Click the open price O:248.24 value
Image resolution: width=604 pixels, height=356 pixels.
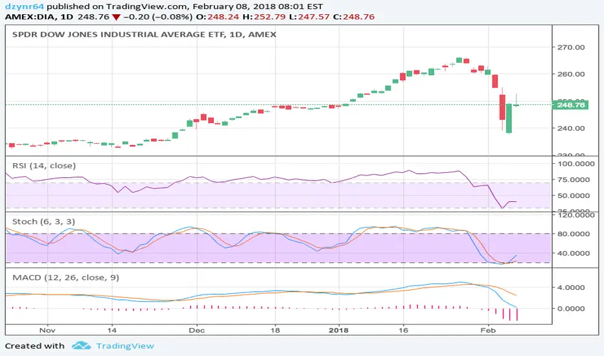click(x=217, y=17)
